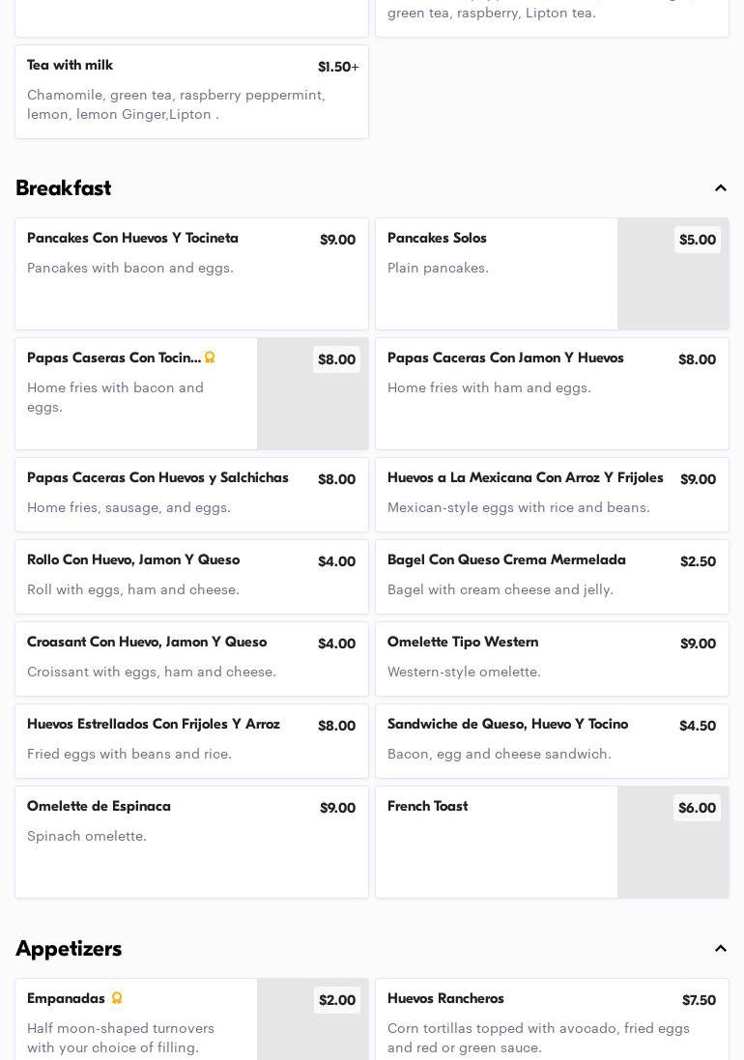
Task: Click the $2.00 Empanadas price tag
Action: [337, 1000]
